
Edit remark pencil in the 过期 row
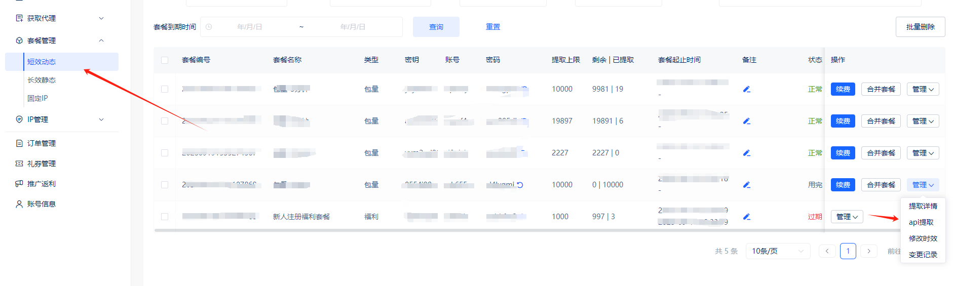tap(746, 217)
